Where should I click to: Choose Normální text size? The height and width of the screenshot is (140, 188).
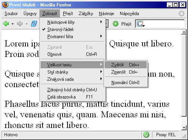point(126,83)
